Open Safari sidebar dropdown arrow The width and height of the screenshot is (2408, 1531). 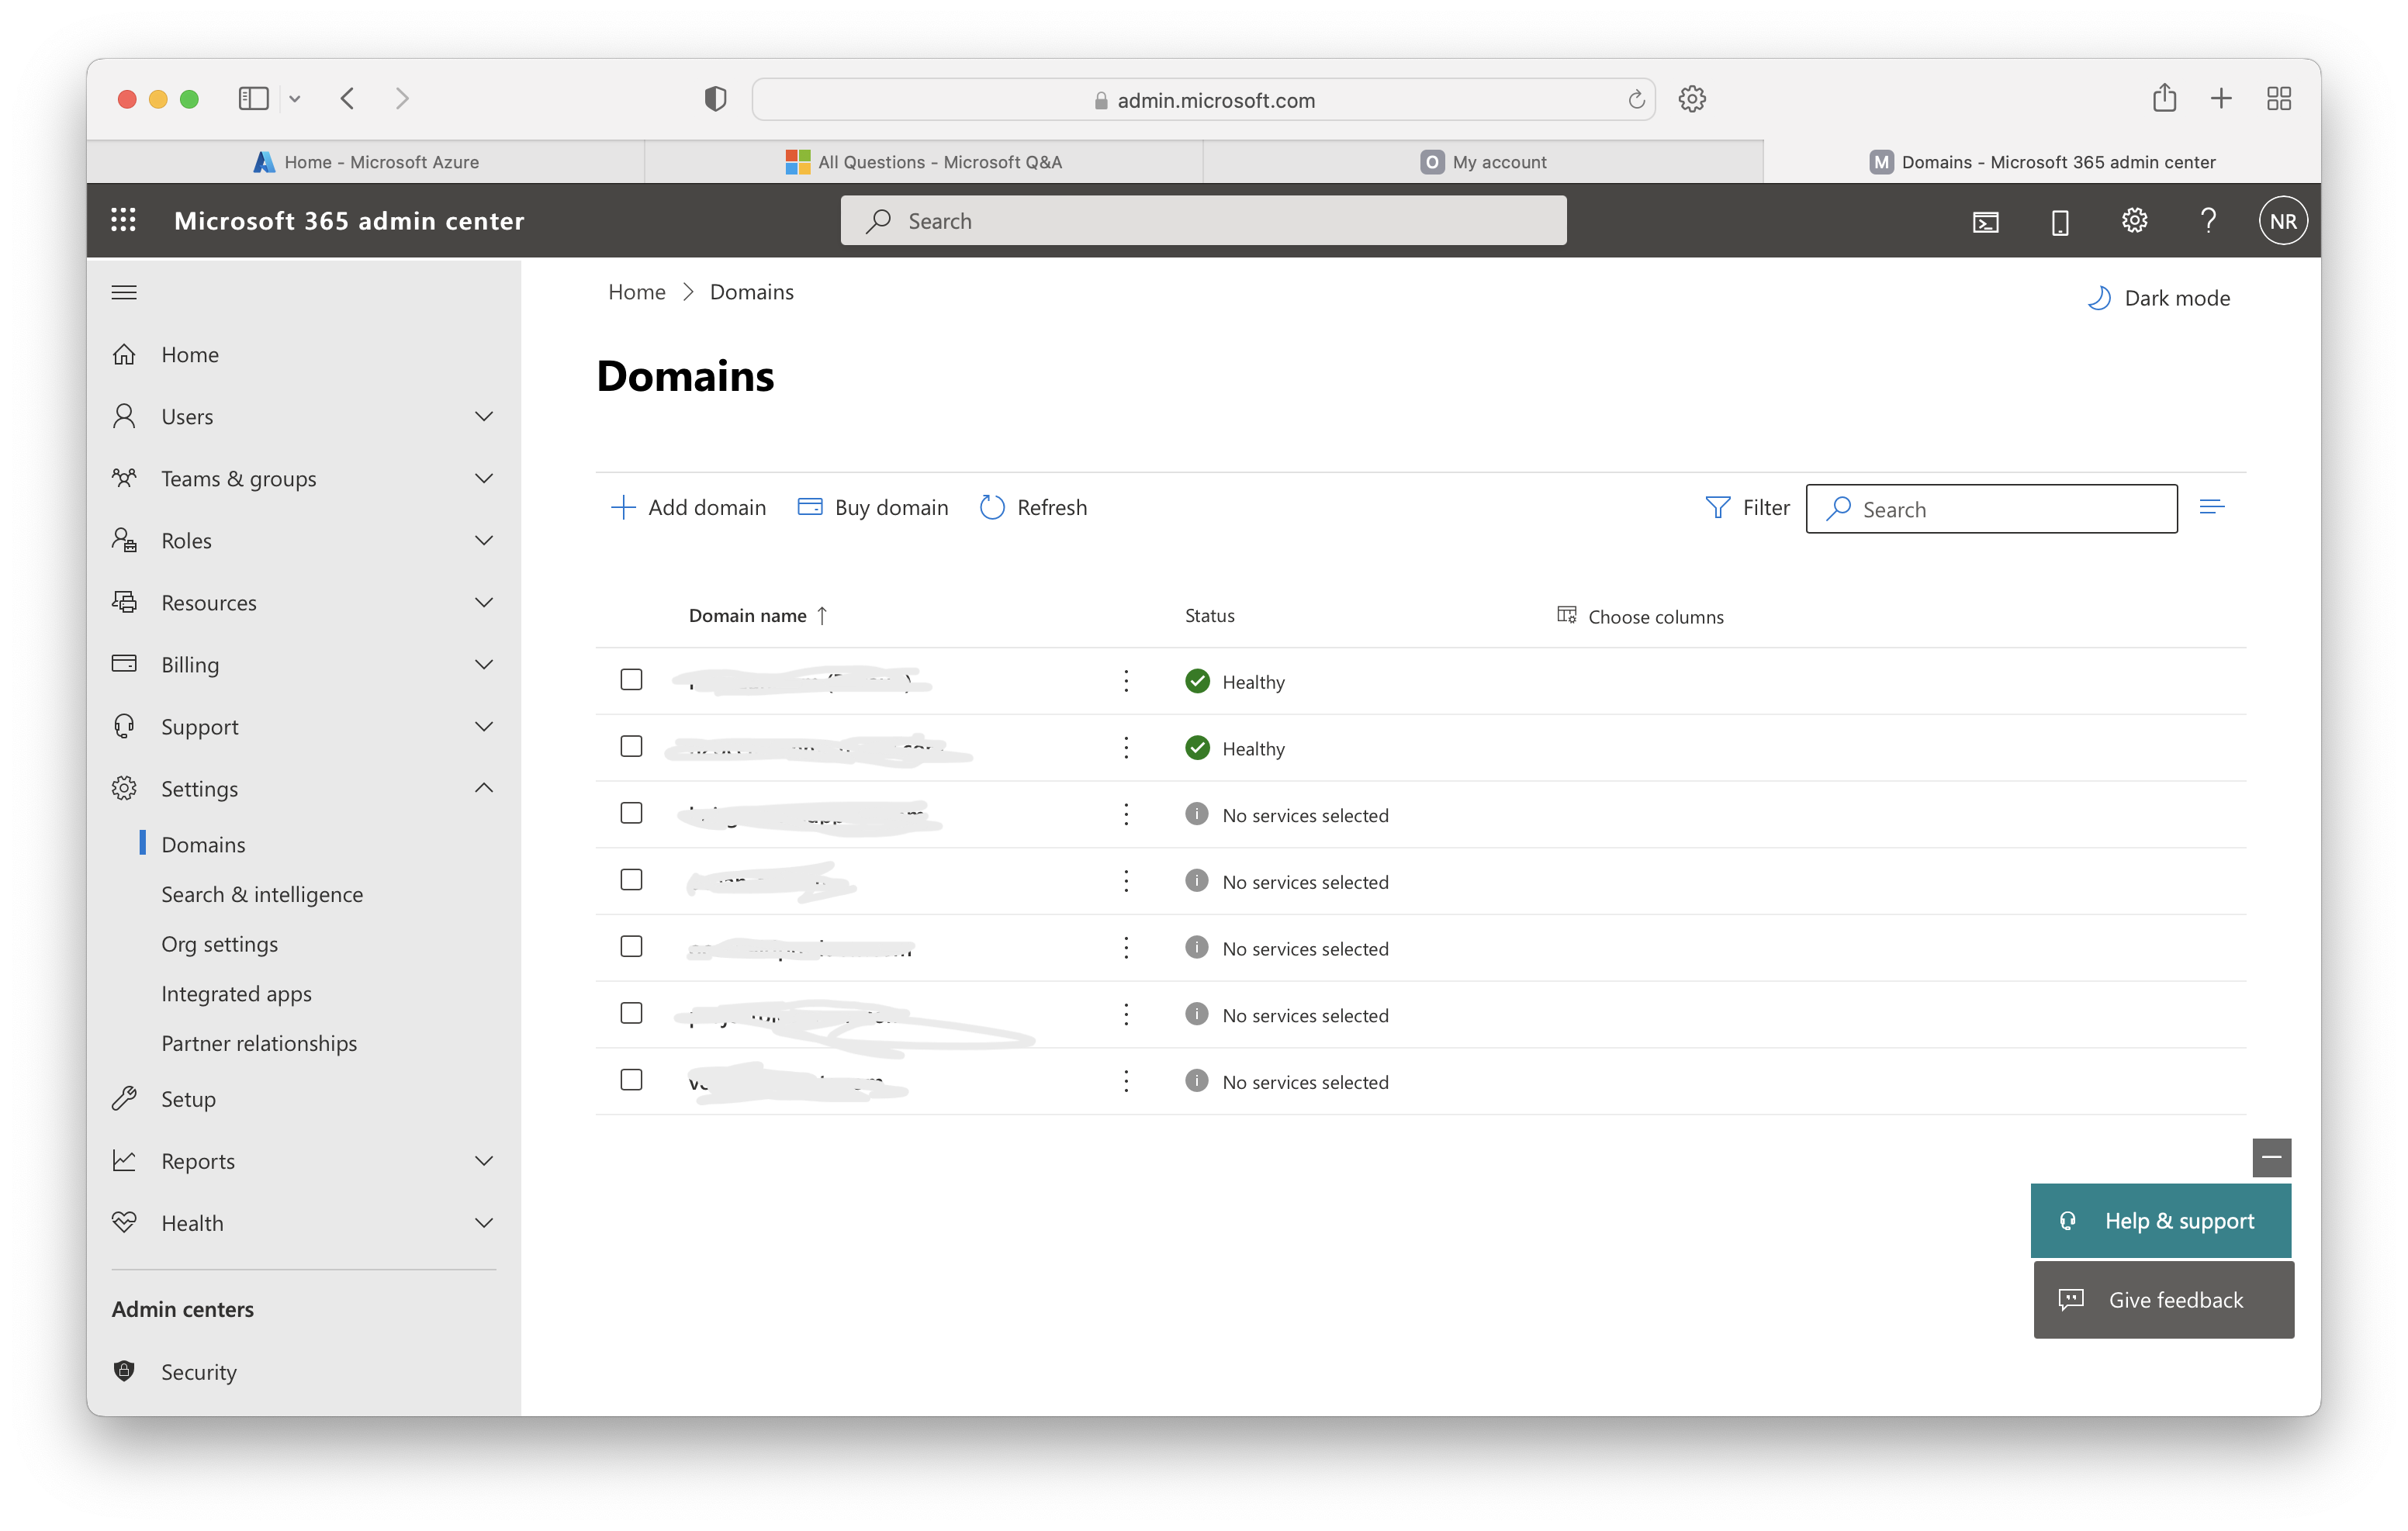(x=295, y=99)
